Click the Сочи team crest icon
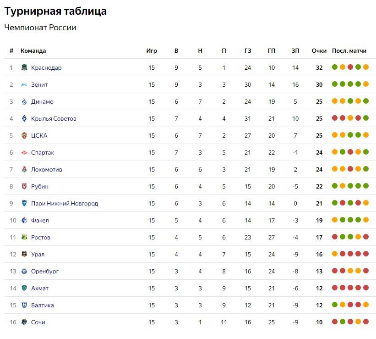 click(24, 322)
